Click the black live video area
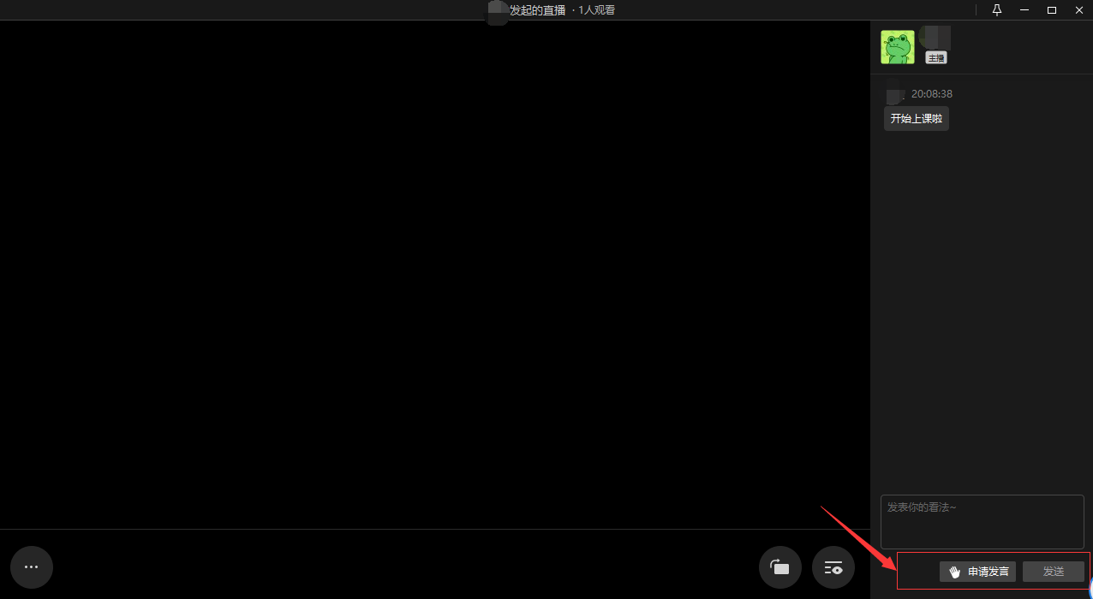 [434, 274]
